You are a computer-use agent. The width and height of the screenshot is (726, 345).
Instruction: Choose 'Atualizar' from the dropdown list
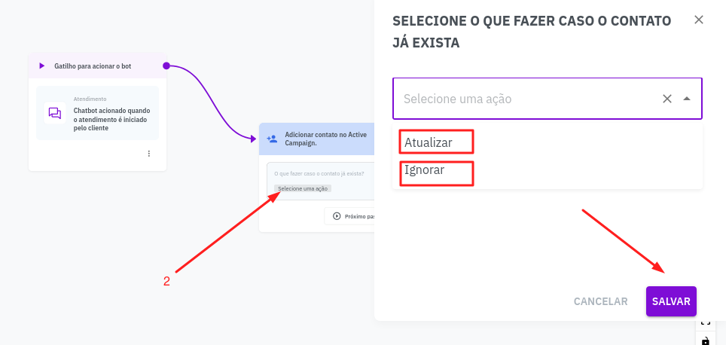point(429,142)
